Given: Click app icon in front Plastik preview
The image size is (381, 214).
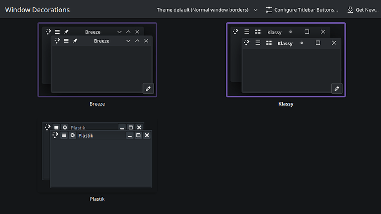Looking at the screenshot, I should click(55, 135).
